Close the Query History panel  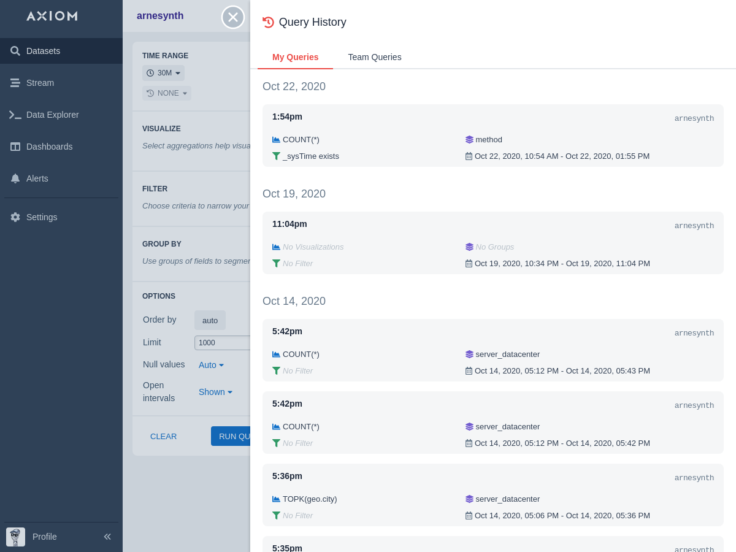click(233, 17)
